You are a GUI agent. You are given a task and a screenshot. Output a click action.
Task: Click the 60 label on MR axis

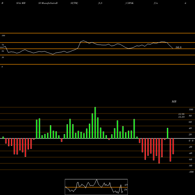190,122
